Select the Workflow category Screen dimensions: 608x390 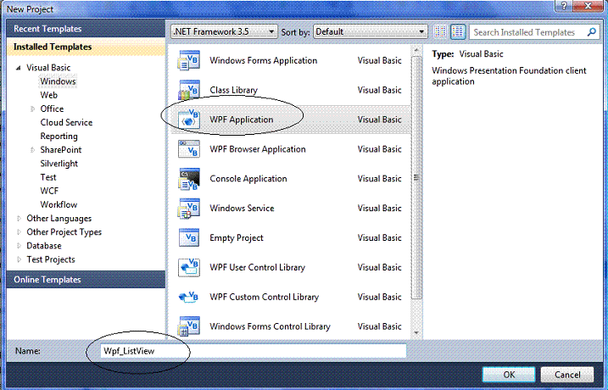tap(59, 204)
